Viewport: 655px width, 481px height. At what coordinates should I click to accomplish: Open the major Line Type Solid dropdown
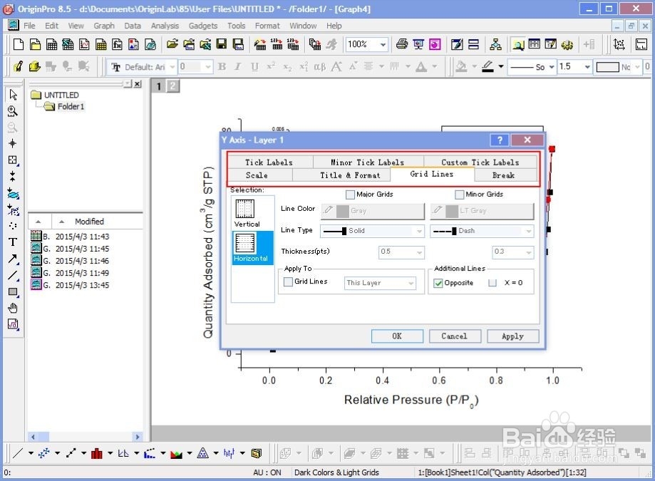(372, 231)
